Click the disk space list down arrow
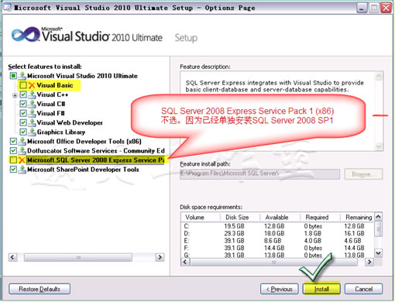Viewport: 395px width, 302px height. click(x=378, y=253)
